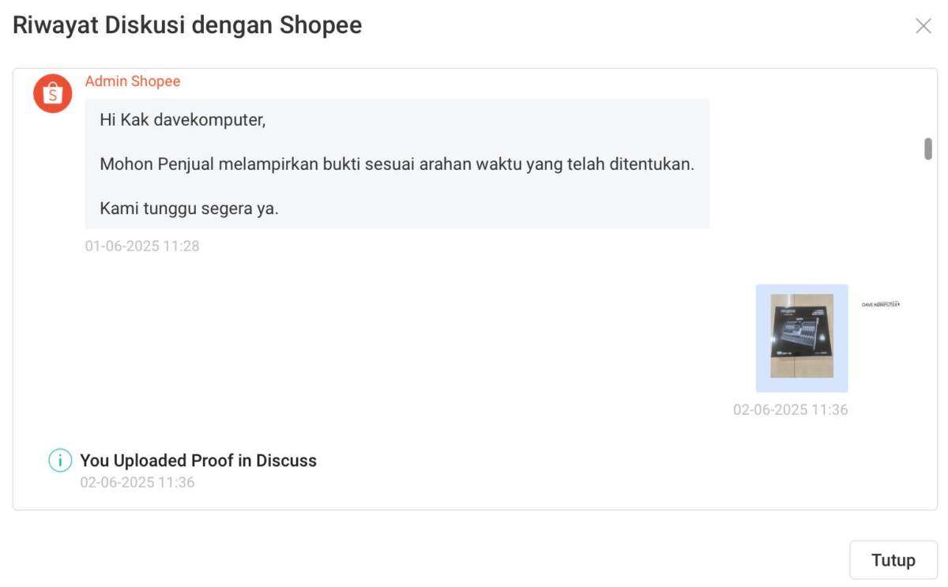Image resolution: width=948 pixels, height=587 pixels.
Task: Click scrollbar track below the handle
Action: pyautogui.click(x=928, y=332)
